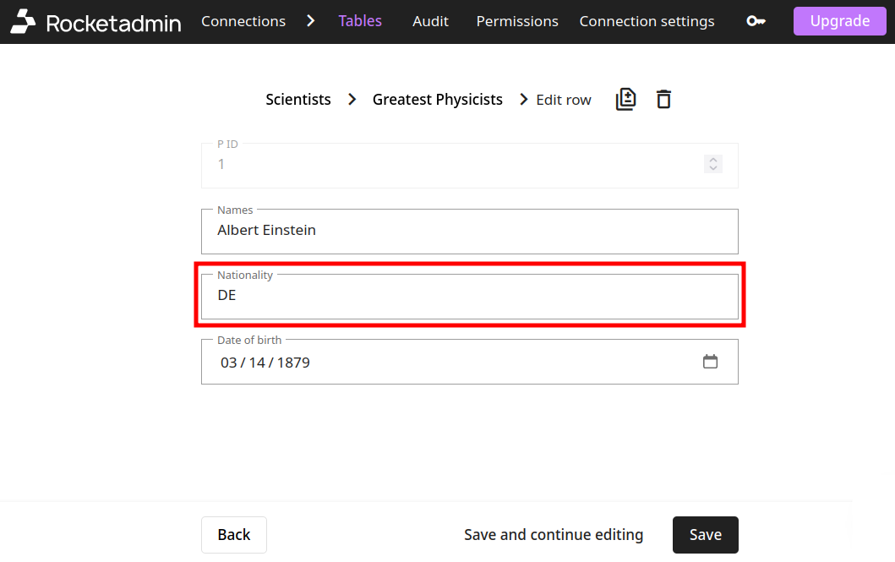Open the Audit tab
This screenshot has width=895, height=562.
tap(430, 21)
